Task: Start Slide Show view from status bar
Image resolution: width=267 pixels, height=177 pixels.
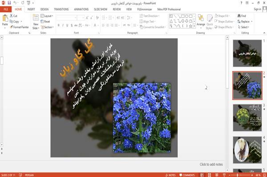Action: [x=224, y=175]
